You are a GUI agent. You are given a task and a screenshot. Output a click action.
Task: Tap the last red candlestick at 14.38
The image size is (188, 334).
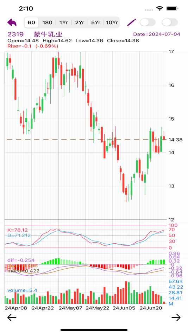[x=164, y=138]
